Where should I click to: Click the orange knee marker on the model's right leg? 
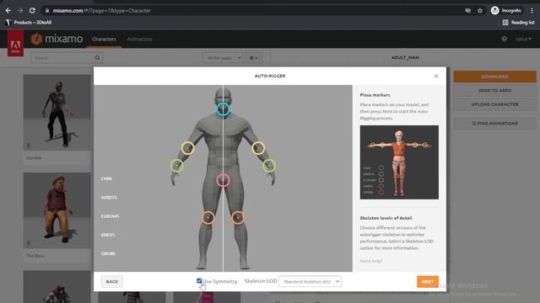point(208,217)
